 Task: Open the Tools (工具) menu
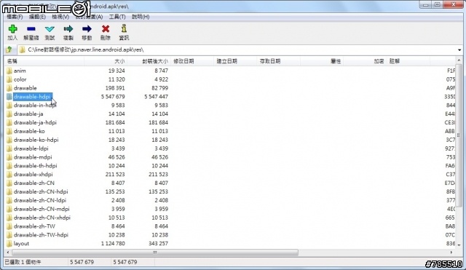(x=117, y=17)
